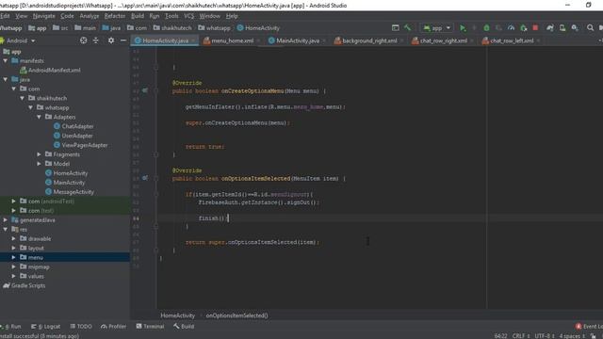The image size is (603, 339).
Task: Open the Terminal tool window
Action: pyautogui.click(x=150, y=327)
